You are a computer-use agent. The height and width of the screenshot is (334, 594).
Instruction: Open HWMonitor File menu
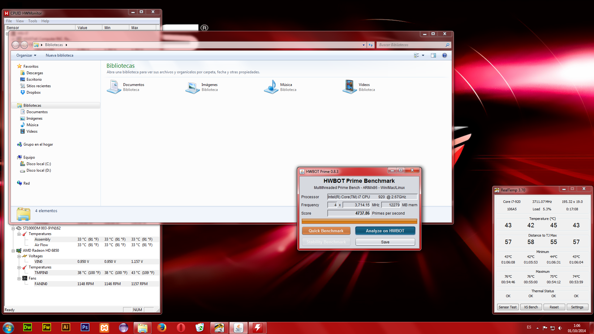[9, 21]
